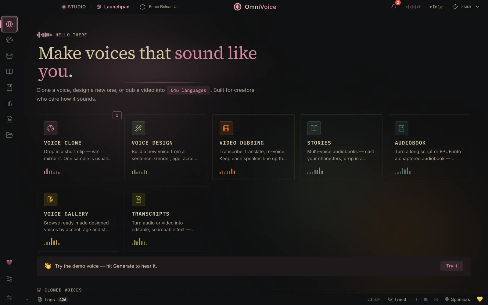Viewport: 488px width, 305px height.
Task: Open the Sponsors link
Action: click(x=457, y=300)
